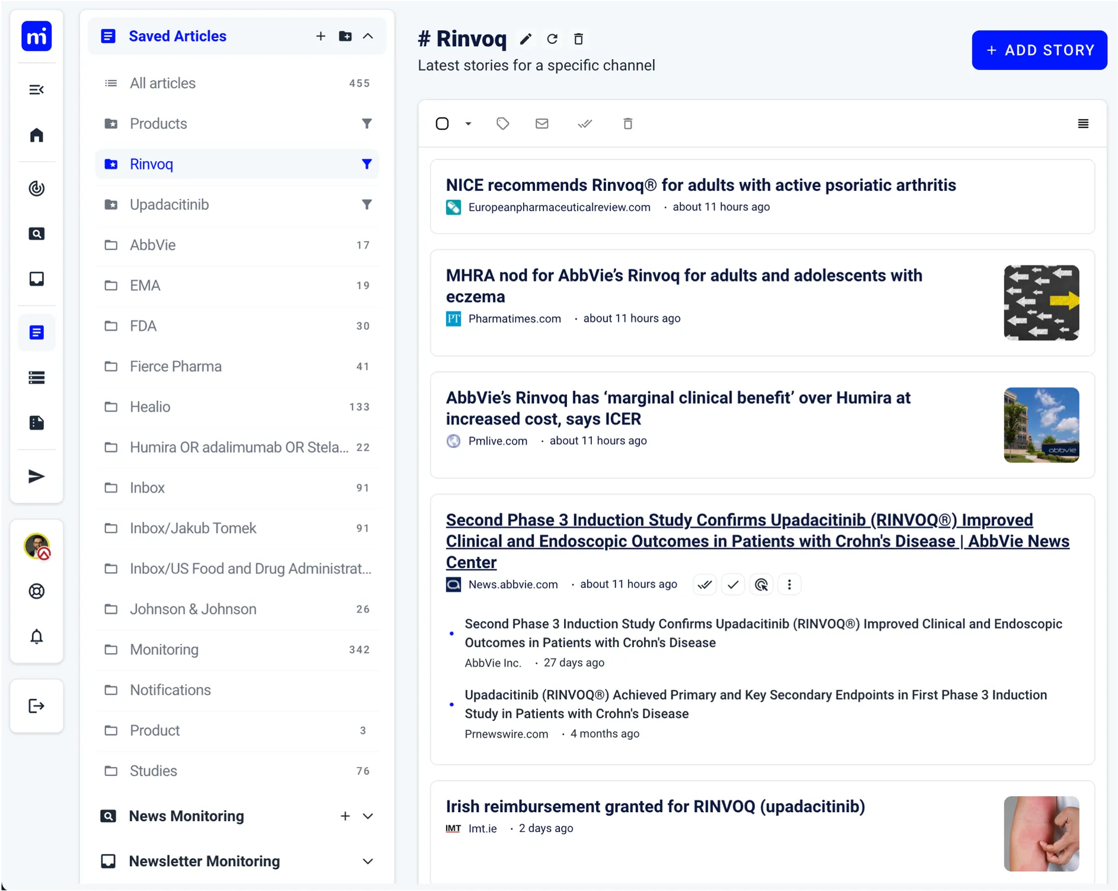Change the article list density view

point(1083,123)
